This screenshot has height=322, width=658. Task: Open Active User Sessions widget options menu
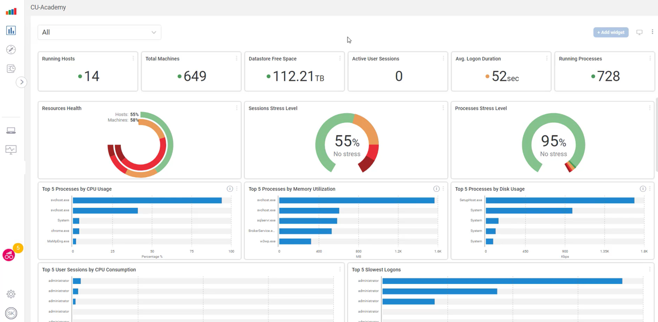click(443, 59)
